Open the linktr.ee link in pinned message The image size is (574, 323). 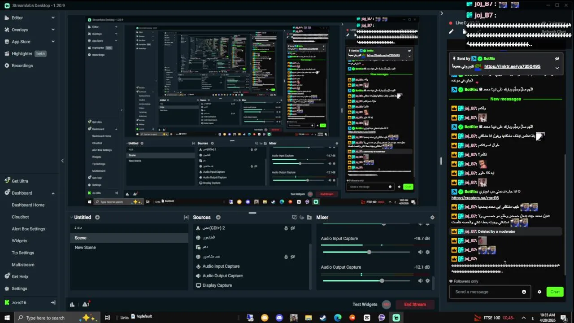[512, 66]
